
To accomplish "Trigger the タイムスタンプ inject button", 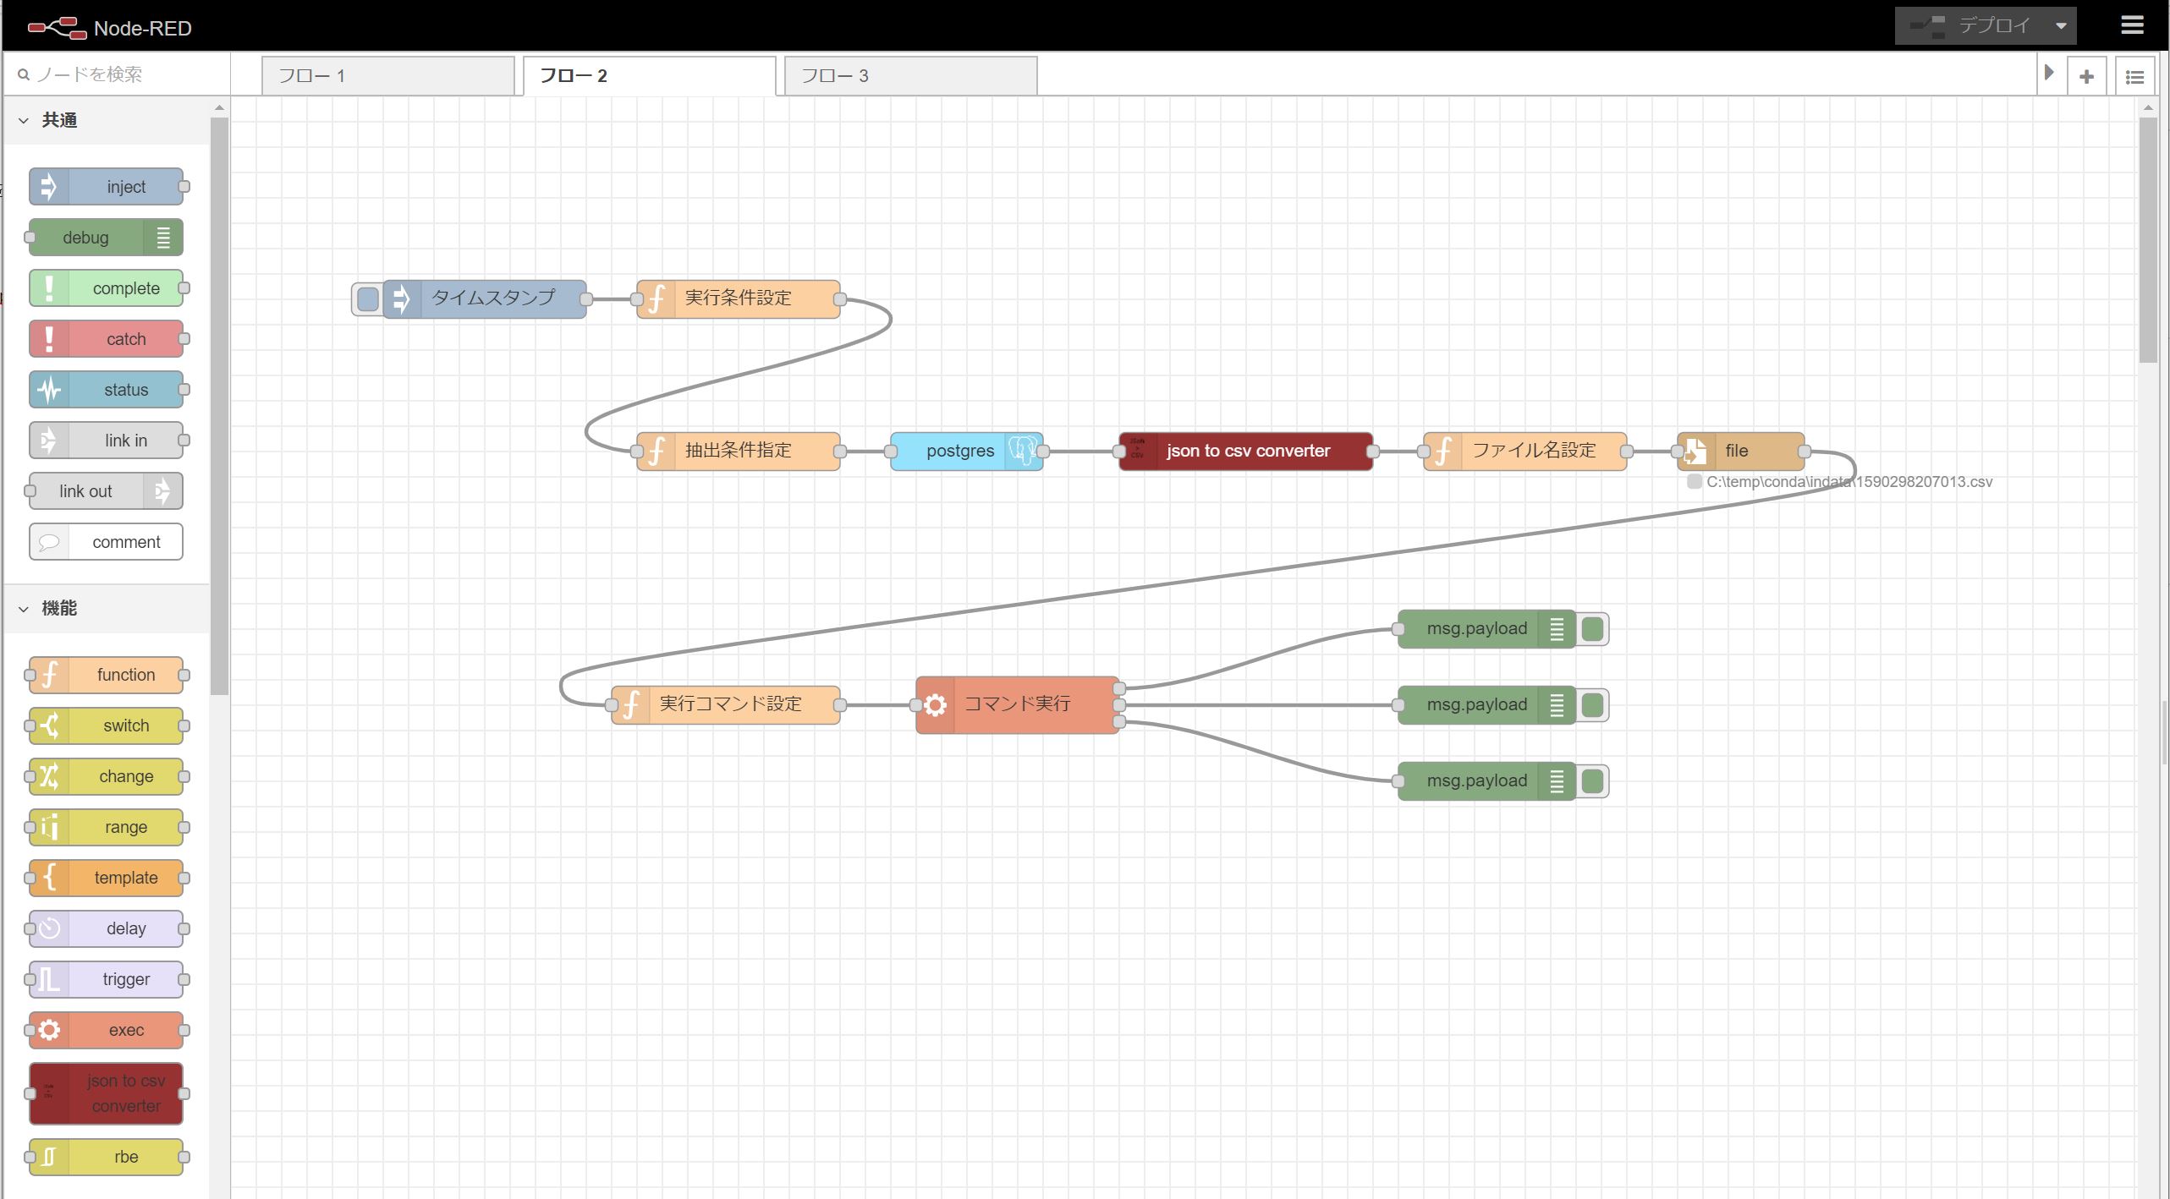I will coord(367,299).
